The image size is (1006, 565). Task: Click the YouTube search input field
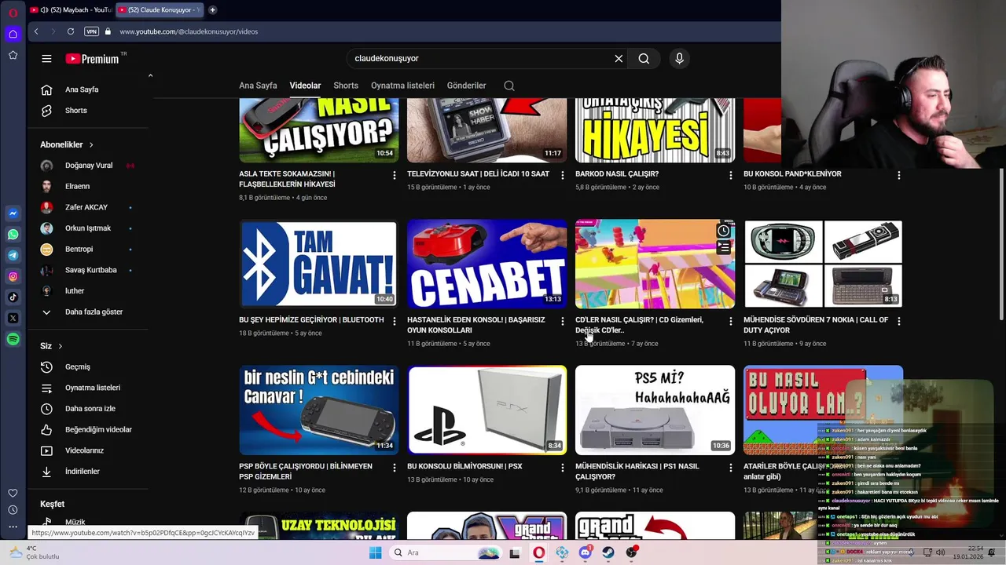tap(479, 59)
